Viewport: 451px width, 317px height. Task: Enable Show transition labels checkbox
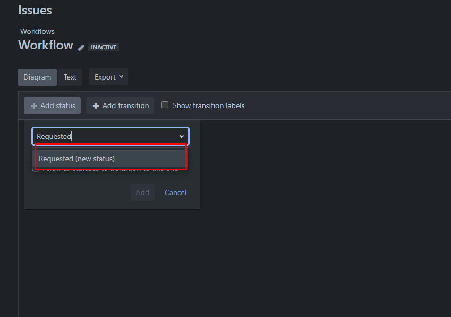click(165, 105)
